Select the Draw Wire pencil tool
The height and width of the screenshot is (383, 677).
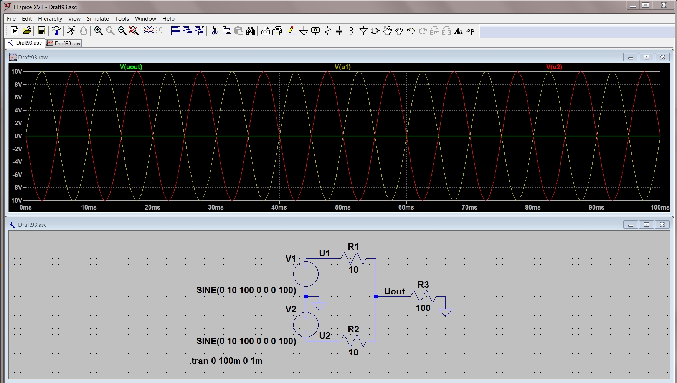[x=292, y=31]
